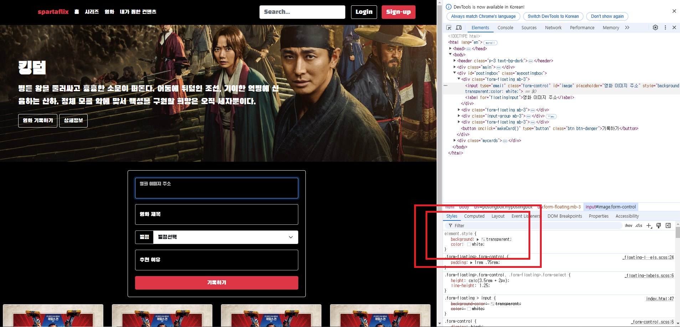Viewport: 680px width, 327px height.
Task: Select the input#image.form-control breadcrumb
Action: pyautogui.click(x=611, y=207)
